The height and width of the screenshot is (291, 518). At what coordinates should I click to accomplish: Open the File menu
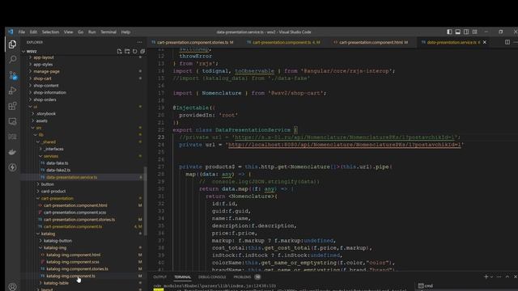pos(22,32)
